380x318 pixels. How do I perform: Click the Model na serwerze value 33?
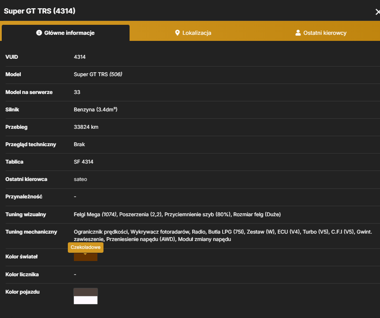[77, 92]
